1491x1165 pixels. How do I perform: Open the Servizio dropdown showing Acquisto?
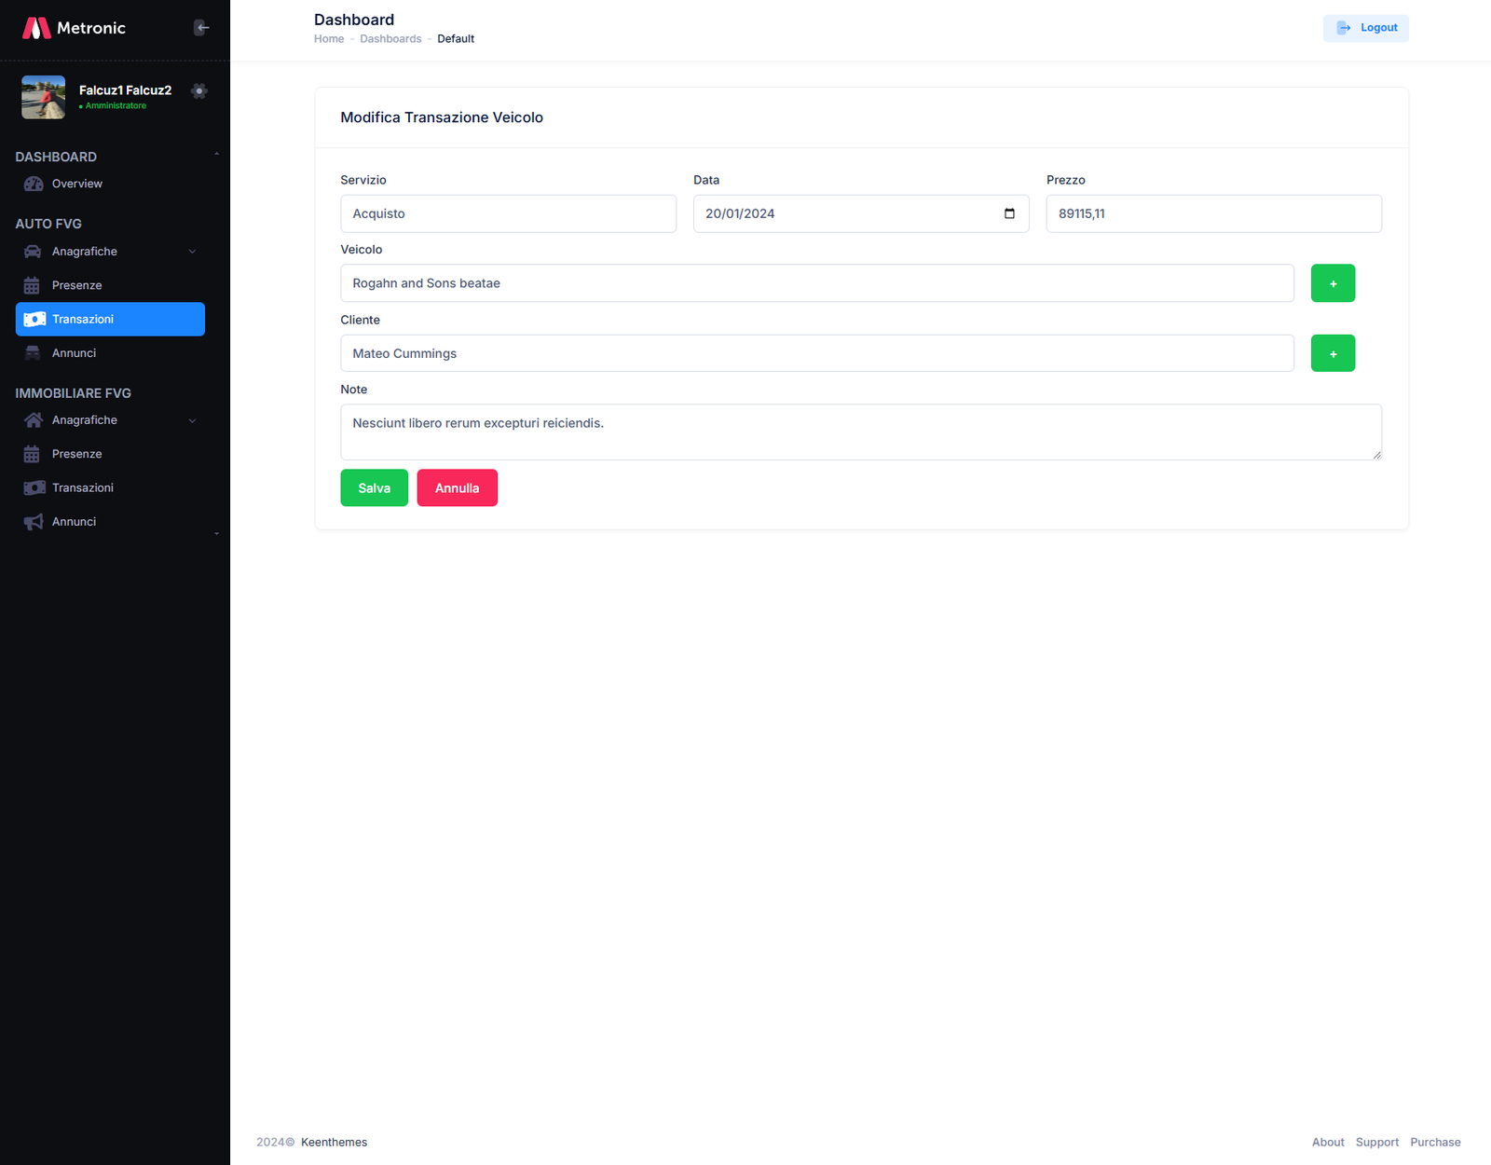(508, 213)
